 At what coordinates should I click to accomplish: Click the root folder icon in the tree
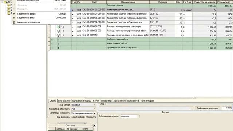tap(6, 2)
